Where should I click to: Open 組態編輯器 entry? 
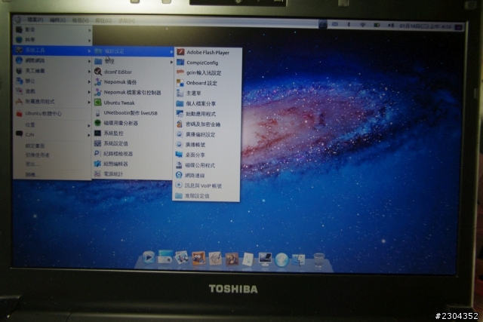point(133,164)
